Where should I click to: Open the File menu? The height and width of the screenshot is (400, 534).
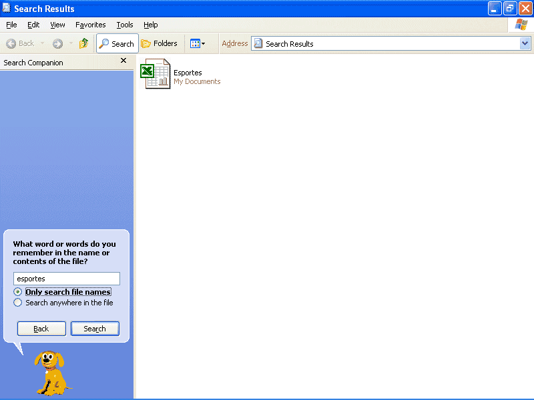pyautogui.click(x=11, y=25)
